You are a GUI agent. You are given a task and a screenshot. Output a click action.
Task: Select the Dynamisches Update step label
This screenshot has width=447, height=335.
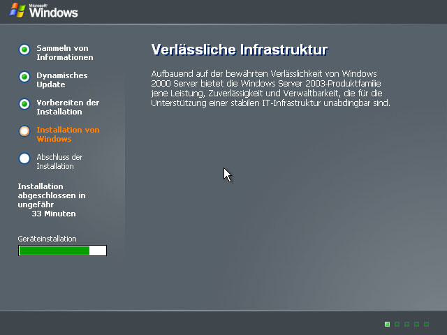coord(61,80)
